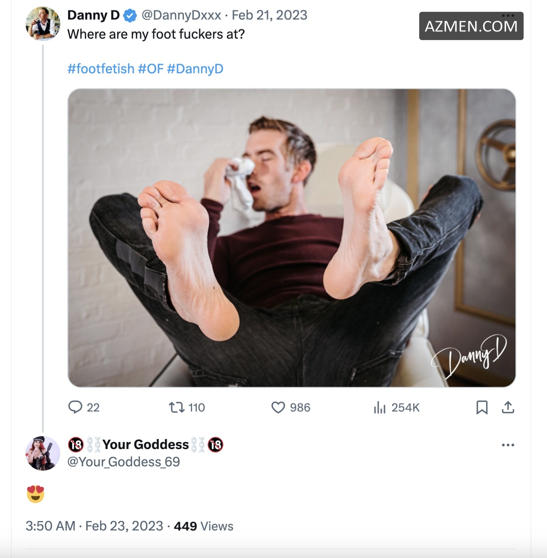547x558 pixels.
Task: Enlarge the tweet's attached photo
Action: pos(291,238)
